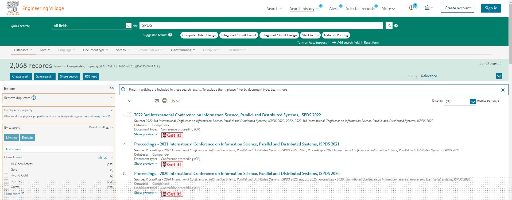Click the download results icon
The image size is (512, 200).
pos(173,101)
